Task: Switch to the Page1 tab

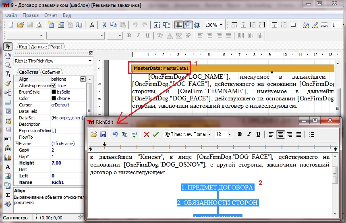Action: pyautogui.click(x=56, y=47)
